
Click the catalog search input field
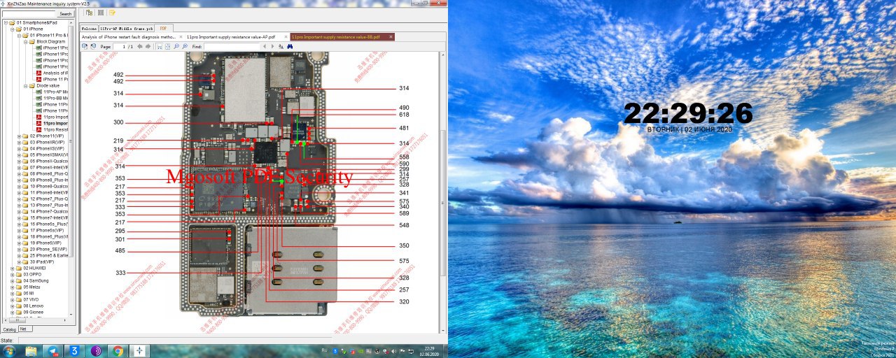pos(29,13)
